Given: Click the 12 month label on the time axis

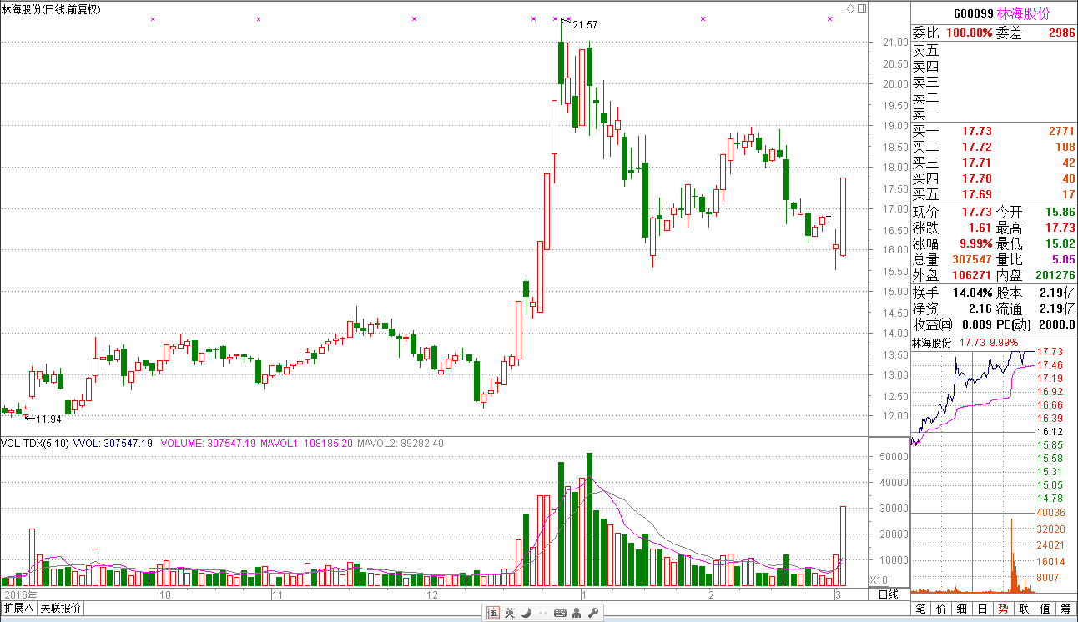Looking at the screenshot, I should tap(431, 594).
